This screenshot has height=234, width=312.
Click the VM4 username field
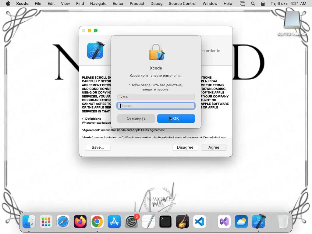click(x=156, y=97)
